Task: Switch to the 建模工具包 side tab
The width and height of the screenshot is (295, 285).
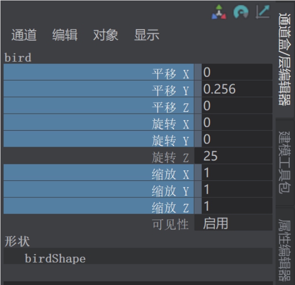Action: click(285, 162)
